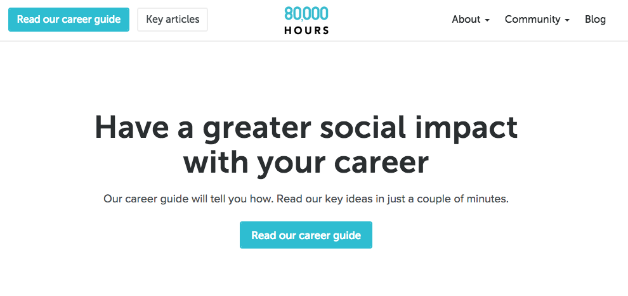This screenshot has height=296, width=628.
Task: Open Key articles
Action: pyautogui.click(x=173, y=20)
